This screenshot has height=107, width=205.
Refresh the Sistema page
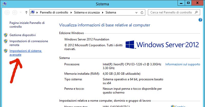click(142, 12)
